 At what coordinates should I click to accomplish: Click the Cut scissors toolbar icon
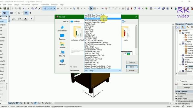(13, 8)
